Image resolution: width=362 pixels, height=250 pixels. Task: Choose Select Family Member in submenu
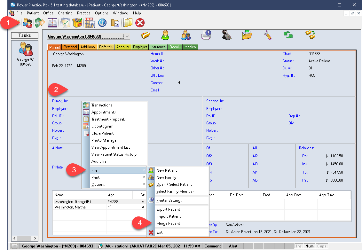click(x=178, y=191)
